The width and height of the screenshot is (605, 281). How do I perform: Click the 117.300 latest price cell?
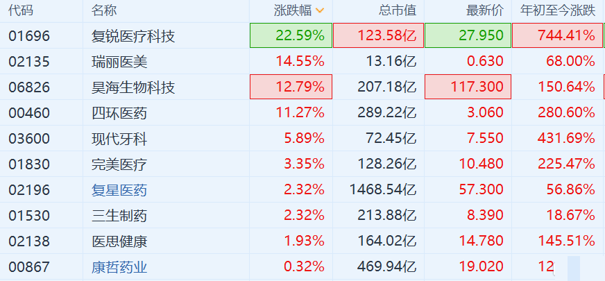[468, 87]
